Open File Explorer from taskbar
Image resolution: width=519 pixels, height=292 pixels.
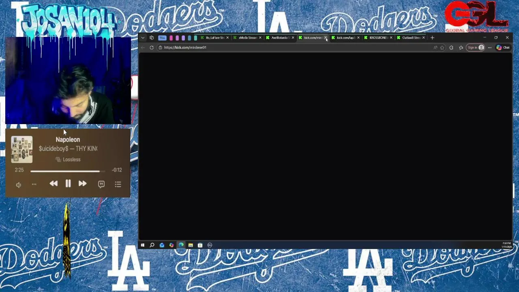click(x=191, y=245)
